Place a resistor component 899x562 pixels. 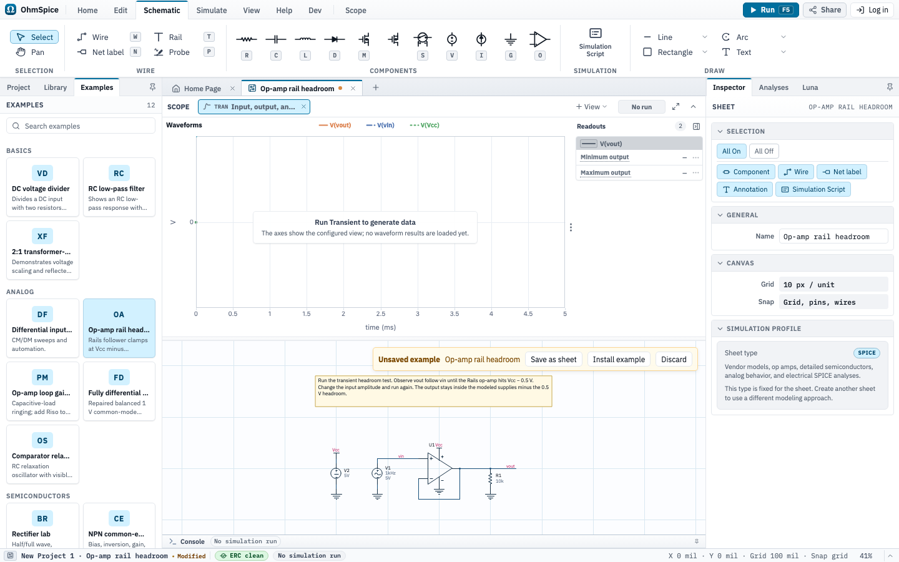(247, 39)
